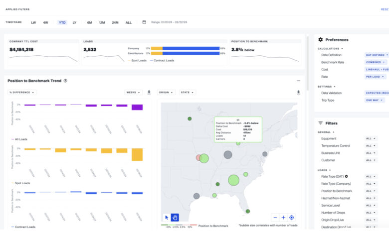Expand the State dropdown above the map
The image size is (389, 234).
point(187,92)
